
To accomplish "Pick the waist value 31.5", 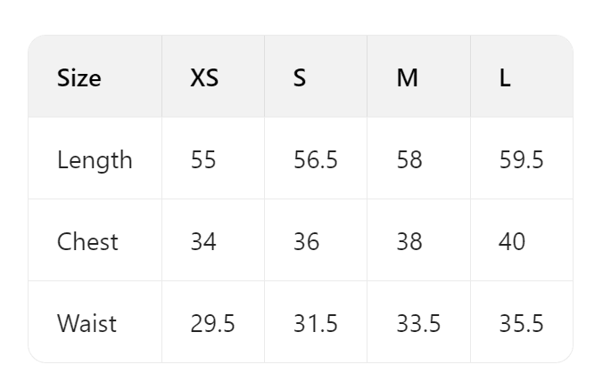I will (x=315, y=323).
